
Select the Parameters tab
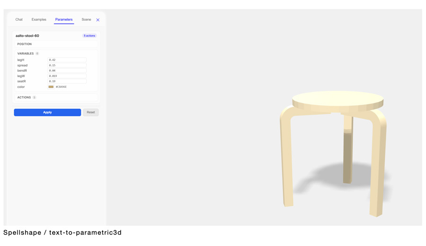point(64,19)
